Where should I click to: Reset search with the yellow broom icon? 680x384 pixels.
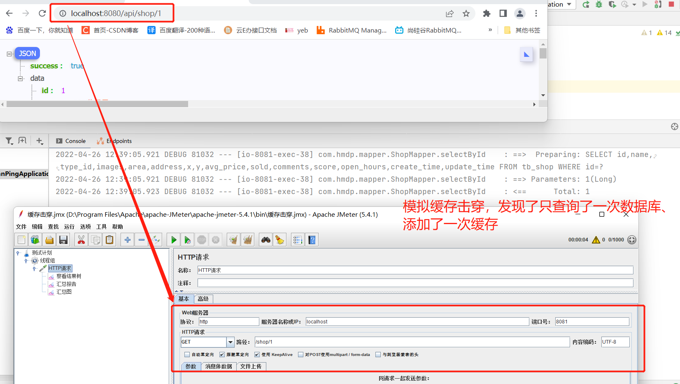(280, 240)
